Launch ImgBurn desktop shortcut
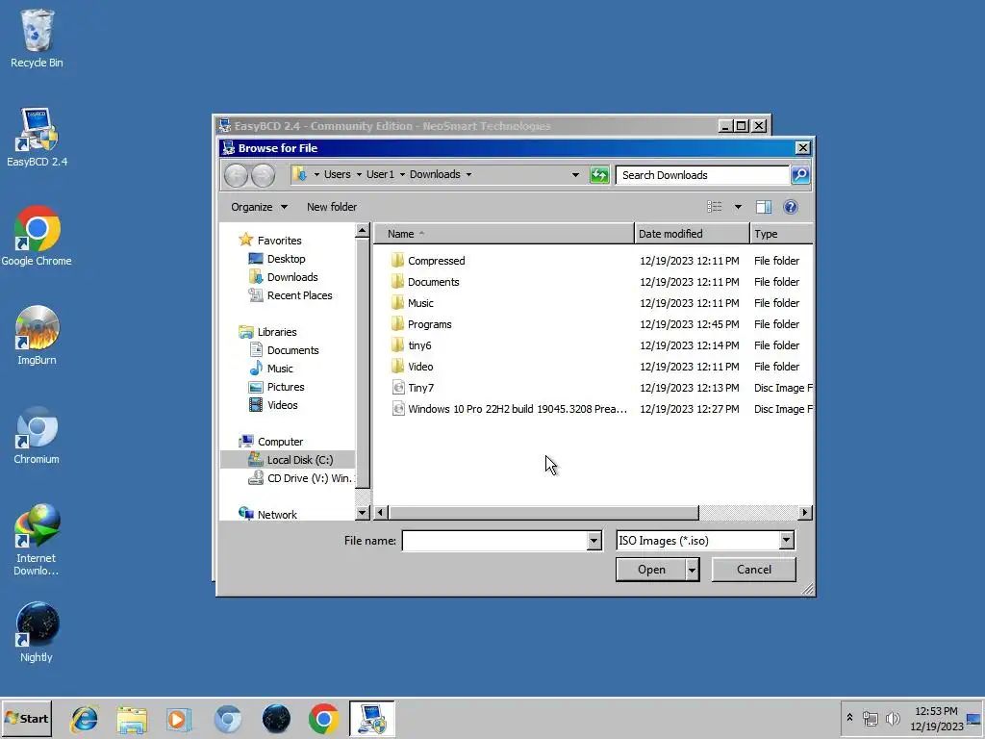The width and height of the screenshot is (985, 739). 37,336
